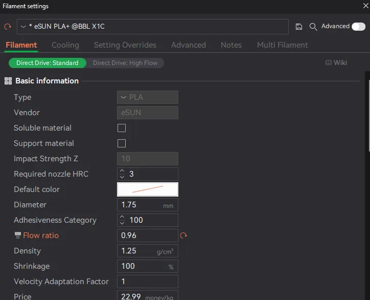Click the Shrinkage label
The image size is (370, 300).
pos(32,266)
